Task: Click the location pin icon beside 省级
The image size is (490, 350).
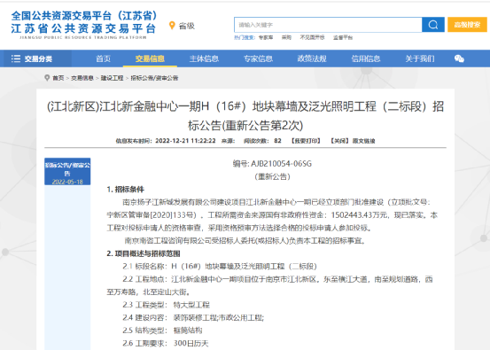Action: tap(172, 26)
